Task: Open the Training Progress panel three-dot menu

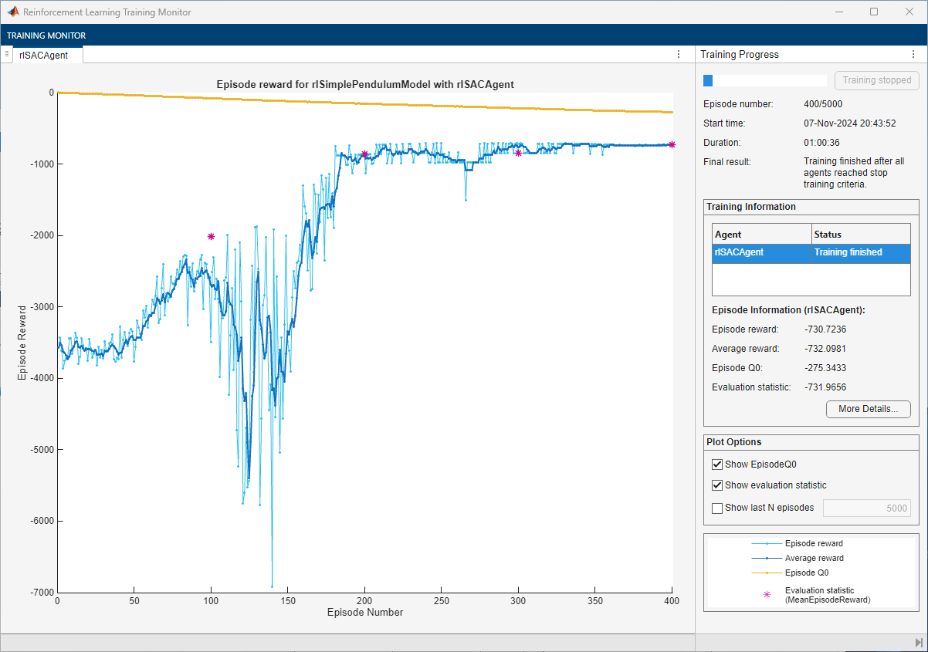Action: coord(913,54)
